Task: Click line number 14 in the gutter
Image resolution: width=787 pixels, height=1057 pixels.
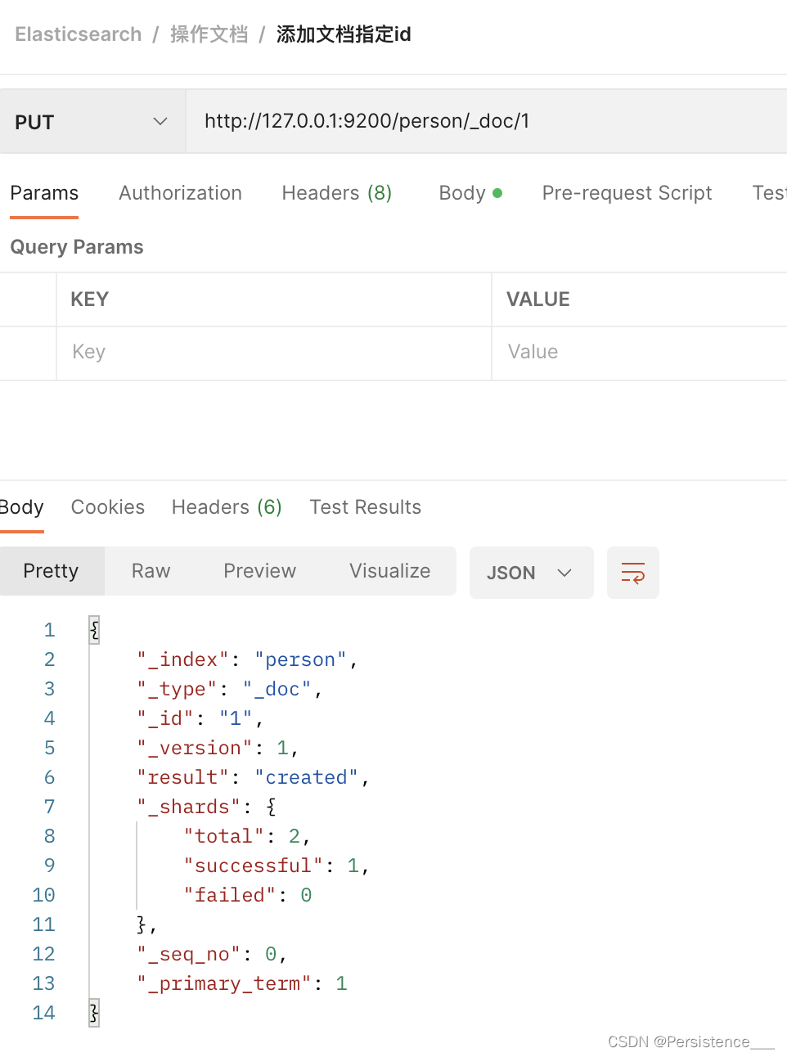Action: pos(43,1013)
